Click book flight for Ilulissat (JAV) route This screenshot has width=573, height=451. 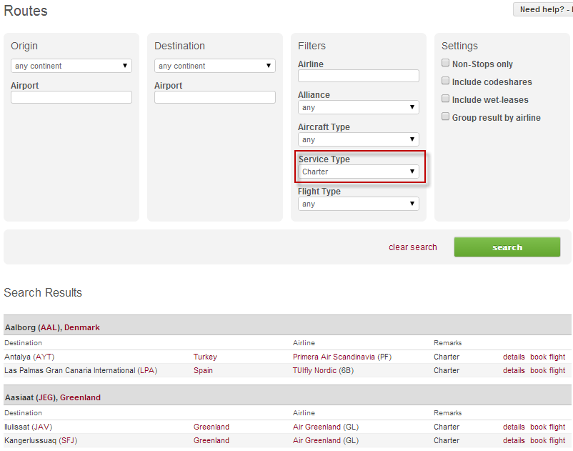[x=547, y=427]
